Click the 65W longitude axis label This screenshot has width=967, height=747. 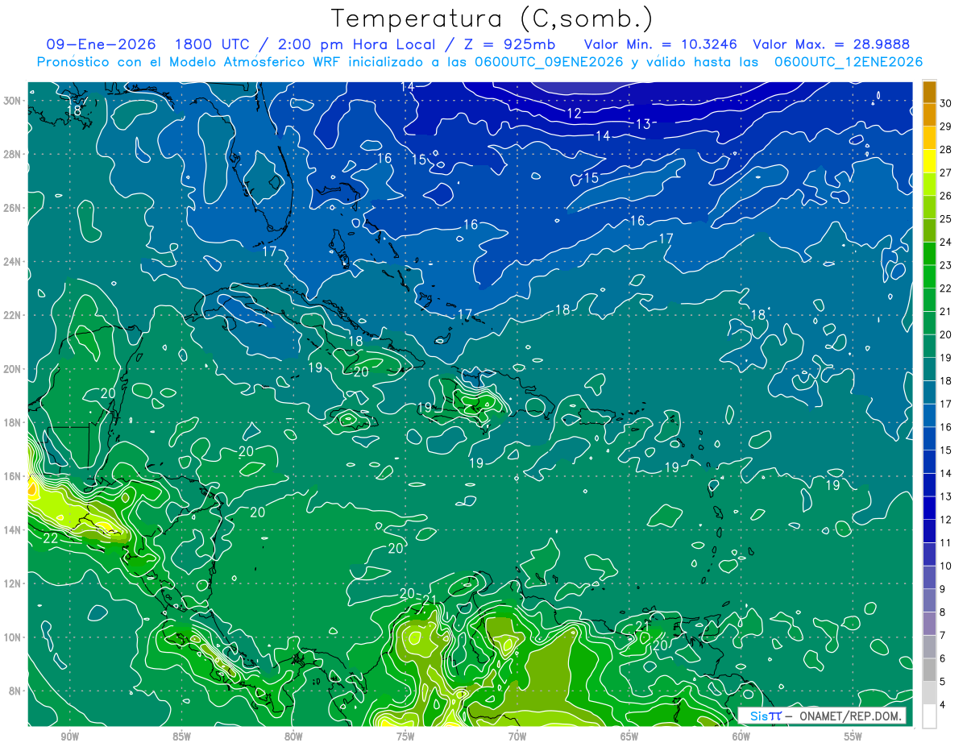(x=629, y=737)
